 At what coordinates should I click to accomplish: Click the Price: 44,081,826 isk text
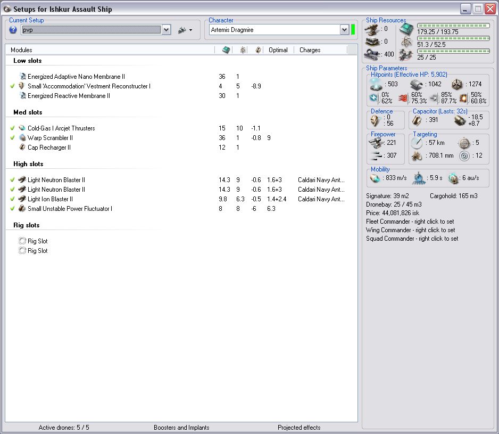click(x=393, y=213)
